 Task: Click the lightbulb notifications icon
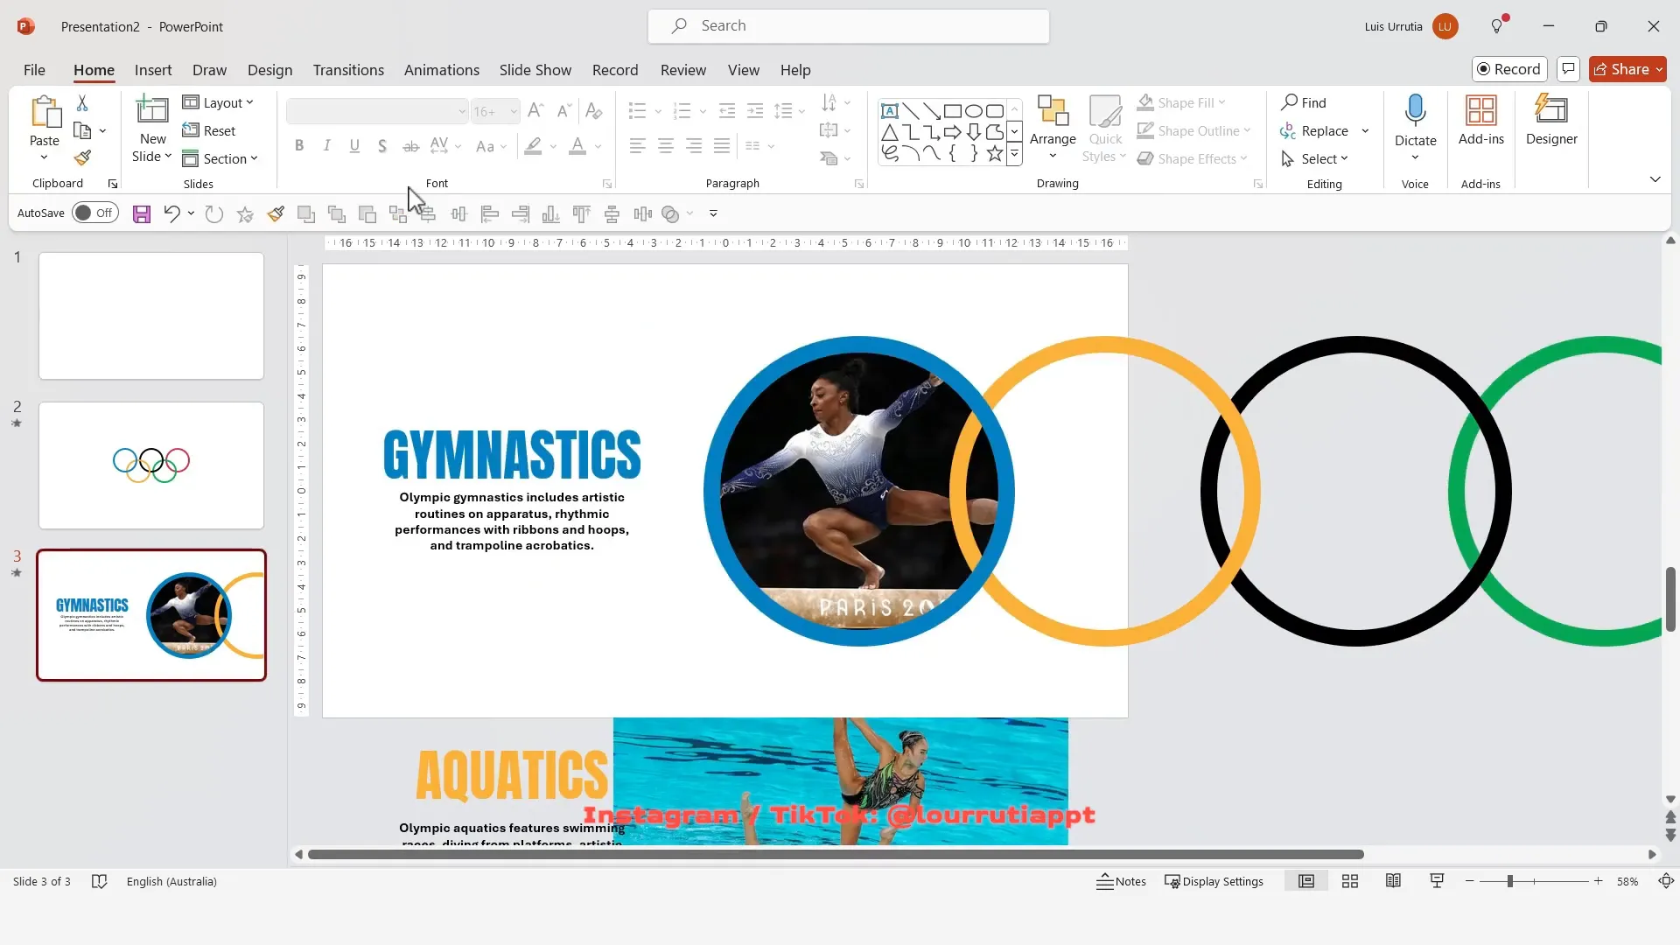(1498, 25)
